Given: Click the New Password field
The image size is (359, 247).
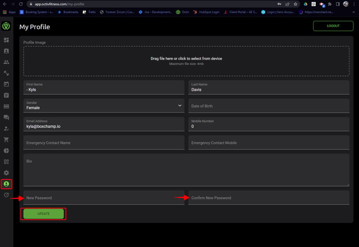Looking at the screenshot, I should [x=104, y=197].
